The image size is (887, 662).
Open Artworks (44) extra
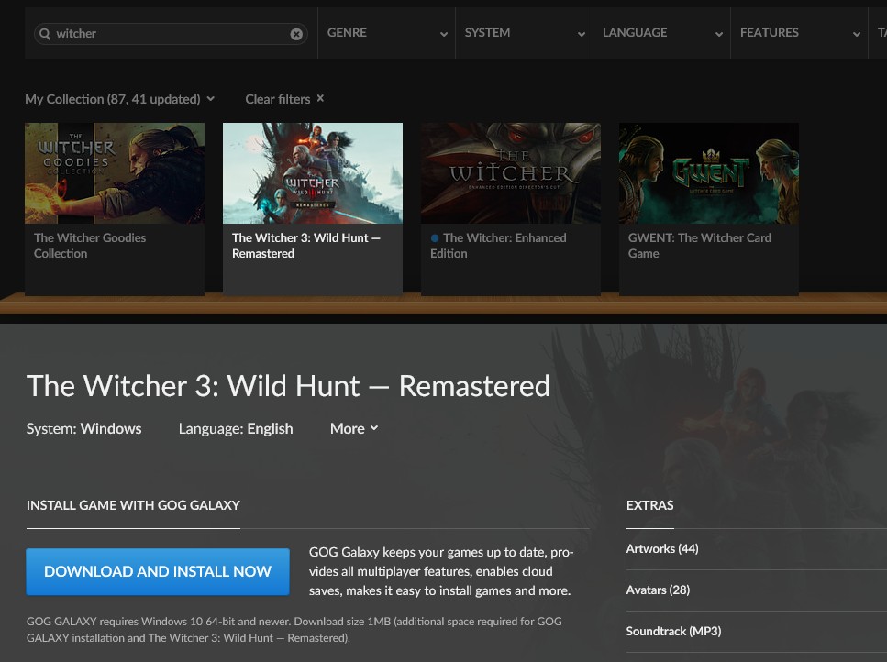coord(662,549)
